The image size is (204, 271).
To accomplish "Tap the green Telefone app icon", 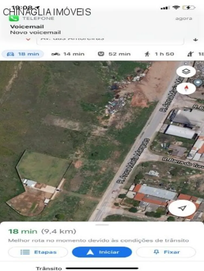I will coord(14,18).
